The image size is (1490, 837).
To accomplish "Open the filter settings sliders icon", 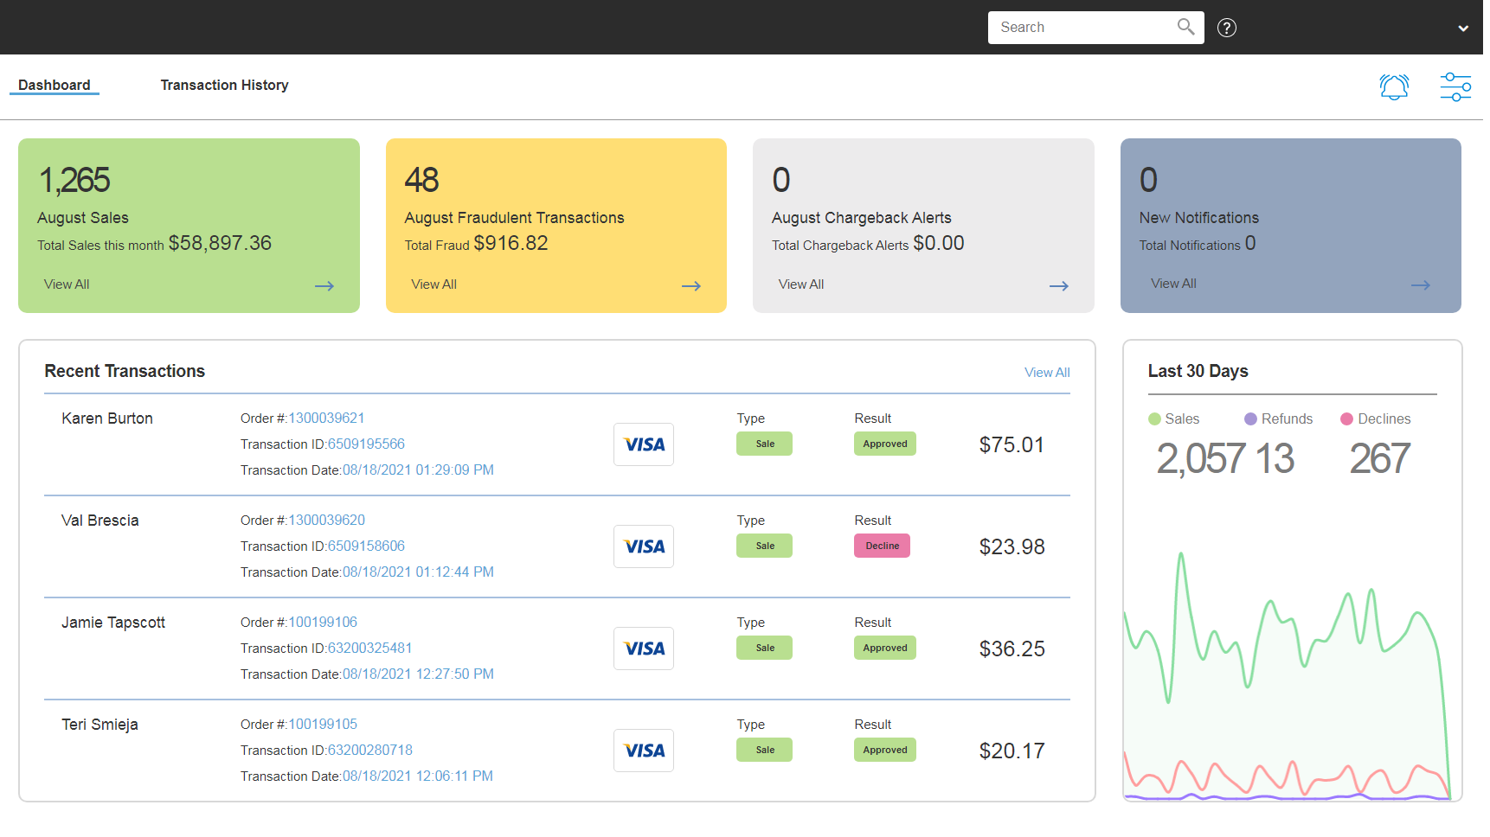I will (x=1455, y=86).
